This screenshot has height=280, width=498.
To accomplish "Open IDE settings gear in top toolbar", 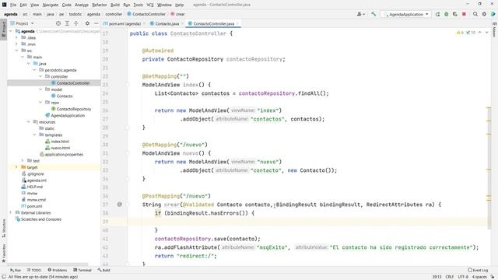I will tap(484, 14).
